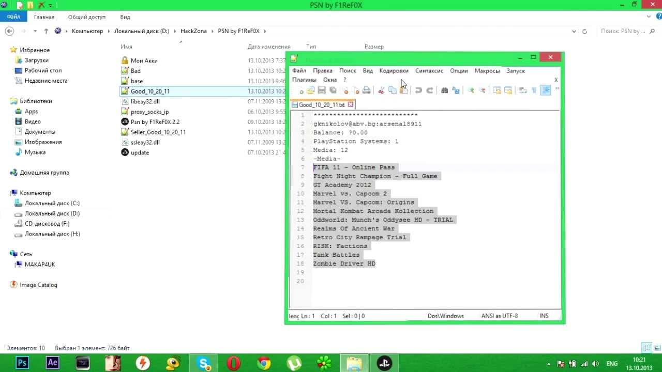Copy selection with the editor Copy icon
Screen dimensions: 662x372
click(393, 90)
